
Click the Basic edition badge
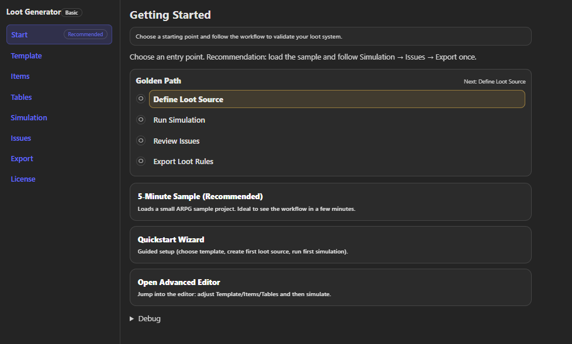[x=72, y=12]
